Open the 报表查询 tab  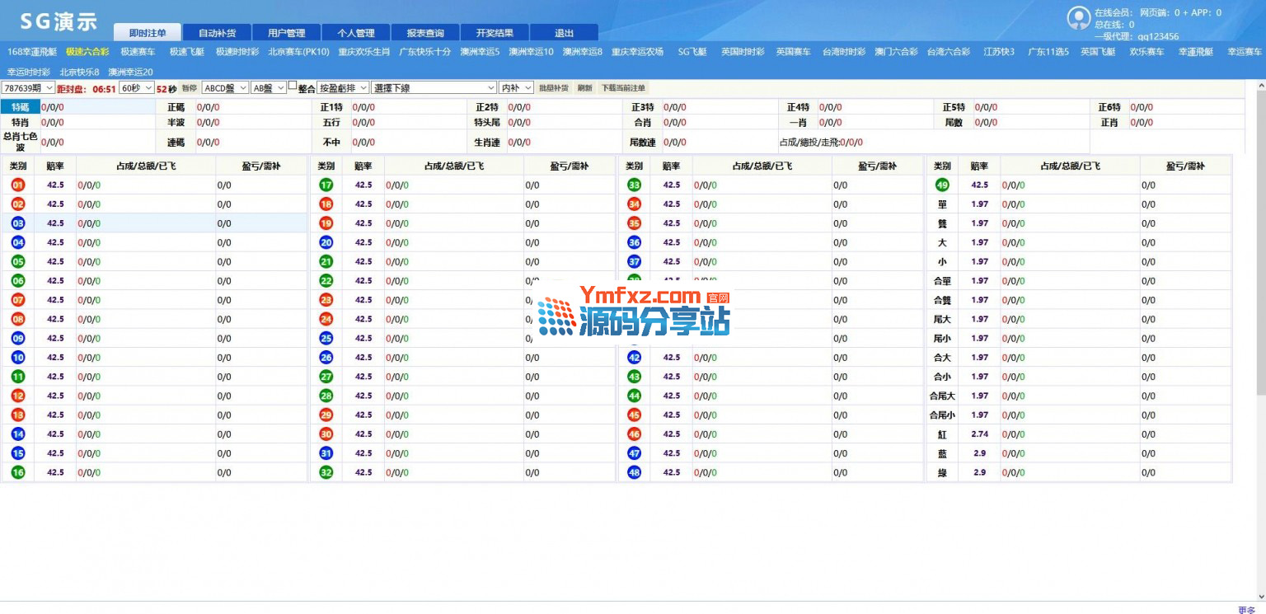click(425, 33)
